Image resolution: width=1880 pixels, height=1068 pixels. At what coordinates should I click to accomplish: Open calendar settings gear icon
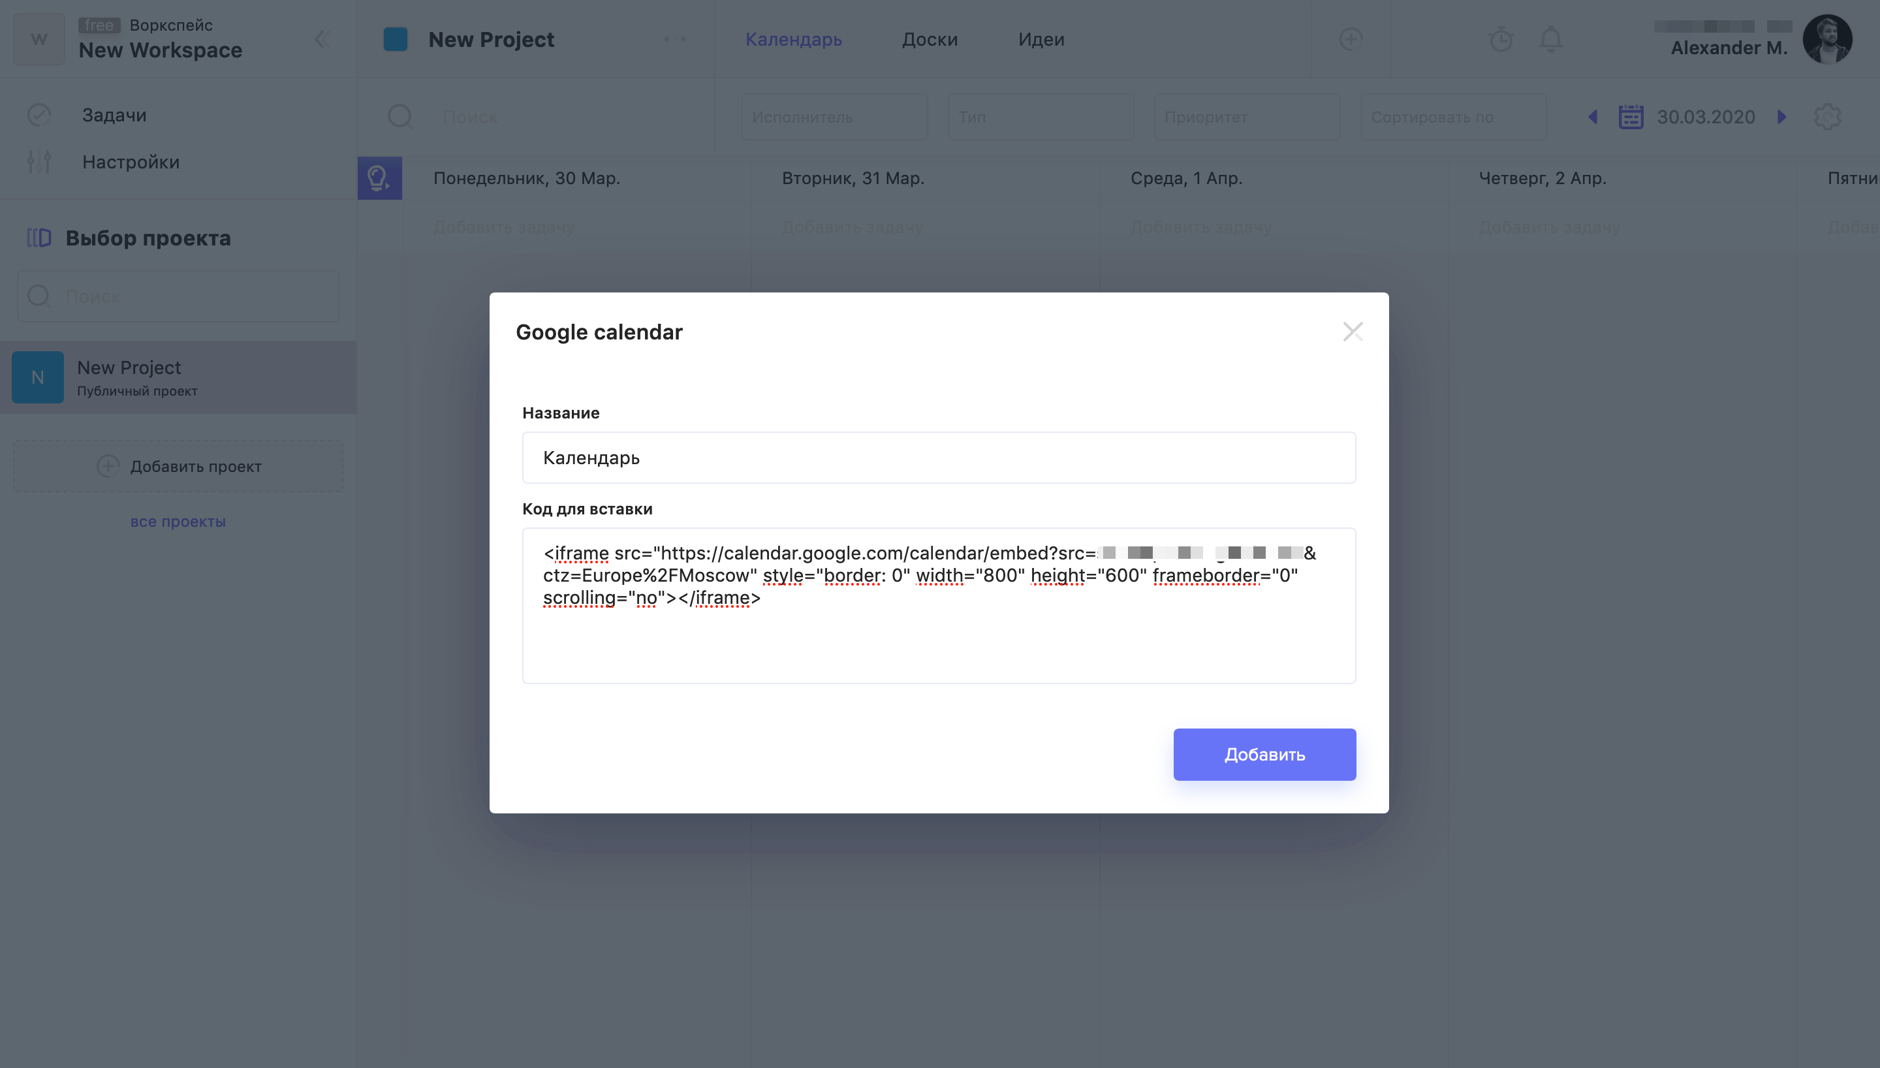[1827, 117]
